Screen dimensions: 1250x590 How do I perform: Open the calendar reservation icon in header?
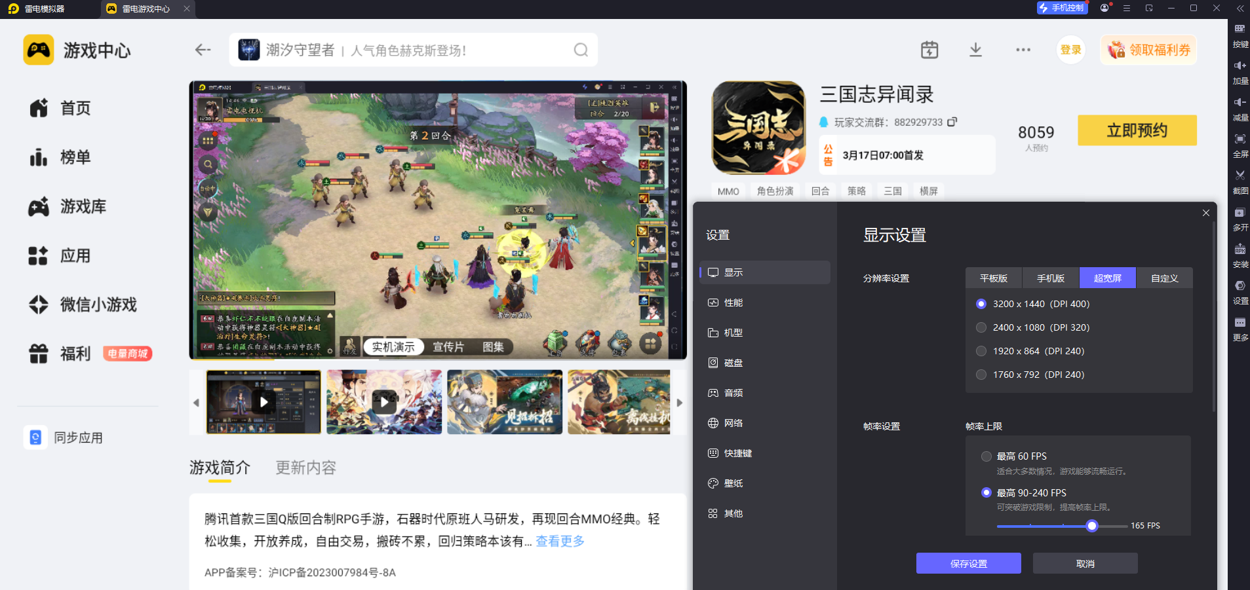pyautogui.click(x=929, y=50)
